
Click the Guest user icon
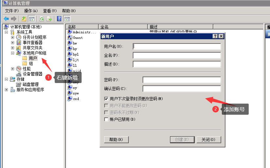point(70,38)
